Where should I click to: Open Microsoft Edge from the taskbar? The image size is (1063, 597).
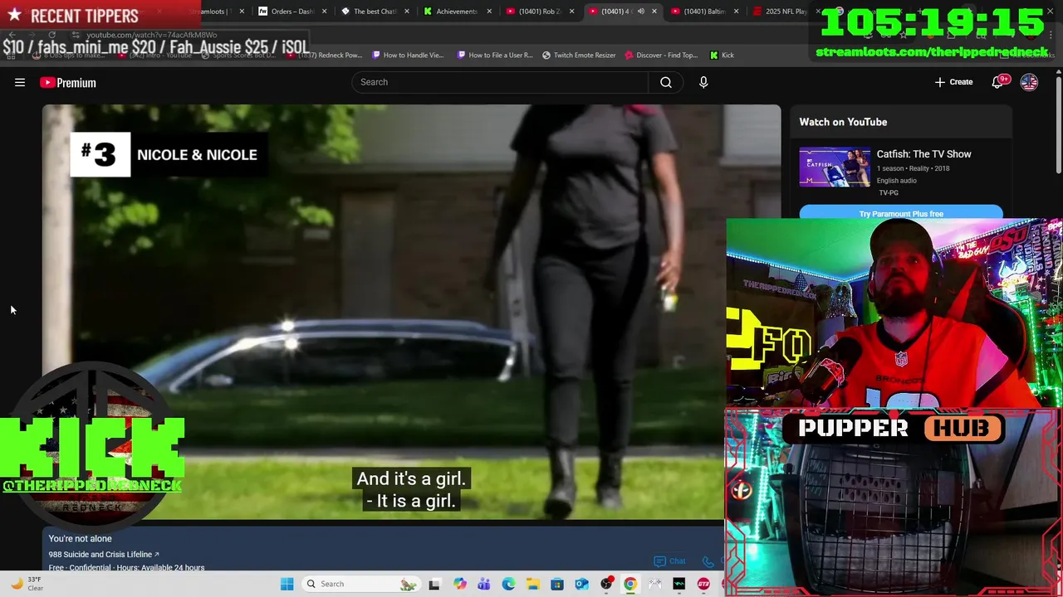[508, 584]
